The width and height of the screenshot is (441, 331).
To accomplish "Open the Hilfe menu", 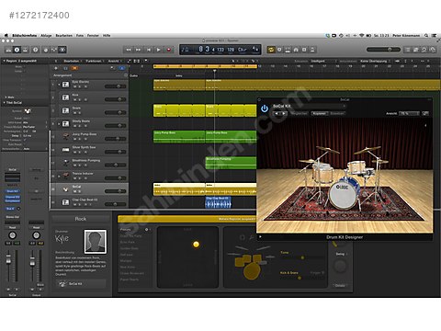I will pos(107,36).
